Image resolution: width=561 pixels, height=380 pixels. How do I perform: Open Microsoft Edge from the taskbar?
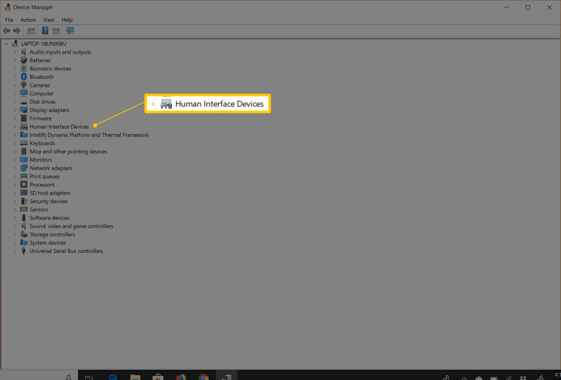click(113, 377)
